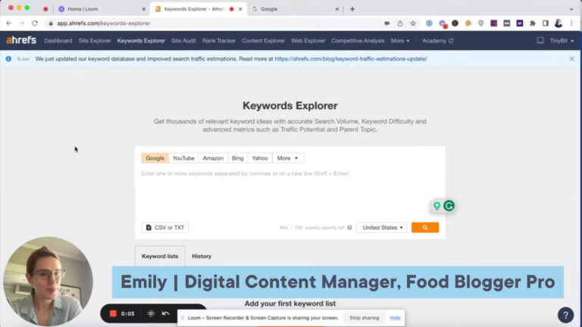Select the Amazon search engine tab
This screenshot has height=327, width=582.
click(x=213, y=158)
